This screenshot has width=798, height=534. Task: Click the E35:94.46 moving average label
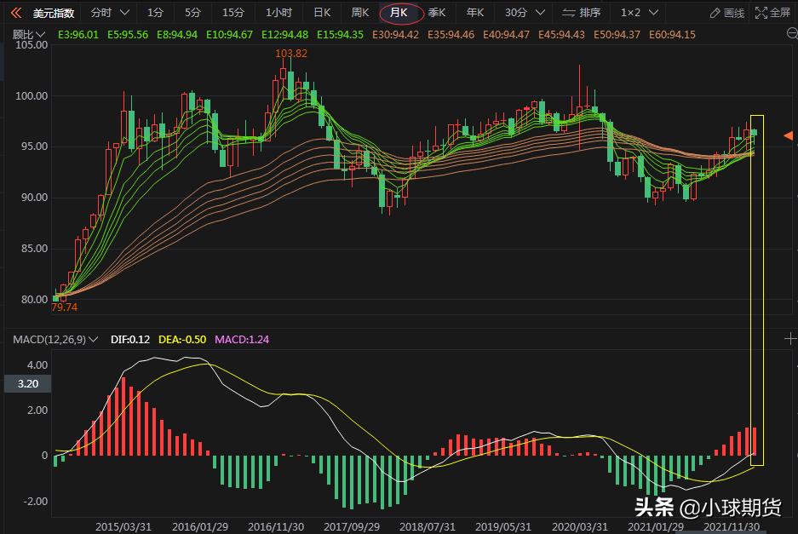click(451, 35)
